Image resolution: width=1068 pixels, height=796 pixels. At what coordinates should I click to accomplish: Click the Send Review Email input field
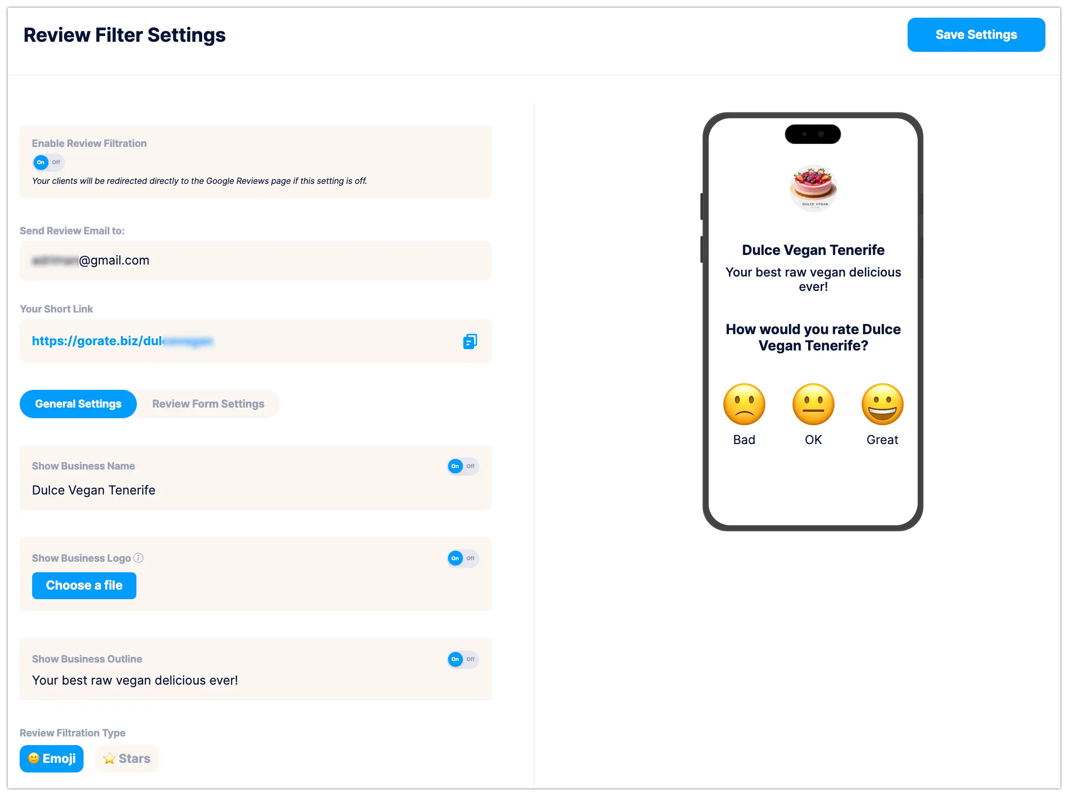(254, 260)
